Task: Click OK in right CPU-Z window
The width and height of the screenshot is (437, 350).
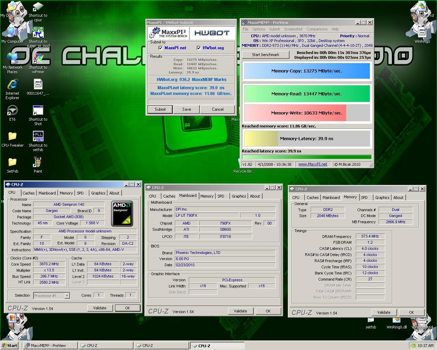Action: click(411, 312)
